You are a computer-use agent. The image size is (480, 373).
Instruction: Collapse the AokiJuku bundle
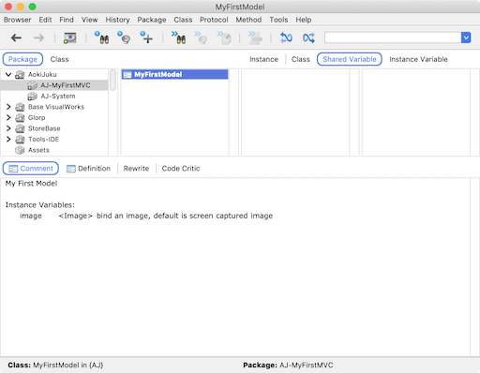coord(8,74)
